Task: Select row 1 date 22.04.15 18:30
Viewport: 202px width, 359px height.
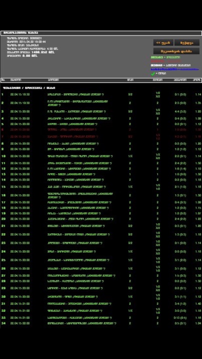Action: pos(20,94)
